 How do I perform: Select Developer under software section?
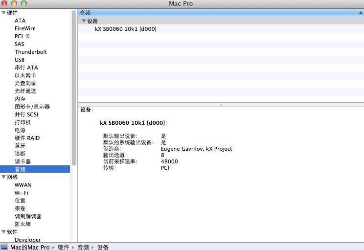click(27, 240)
